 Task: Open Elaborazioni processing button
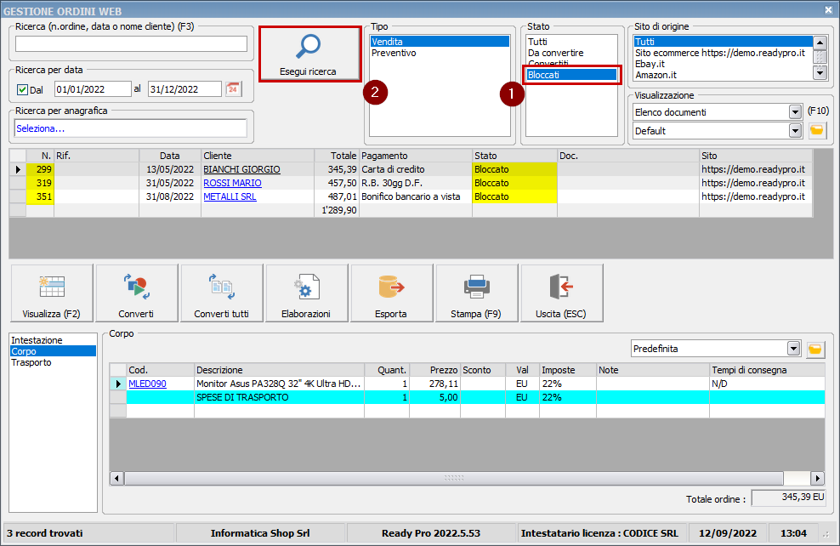pyautogui.click(x=306, y=293)
